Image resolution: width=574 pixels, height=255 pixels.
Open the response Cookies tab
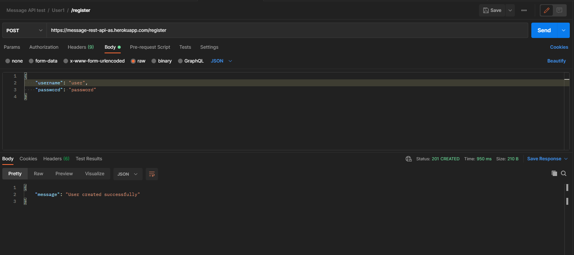pyautogui.click(x=28, y=159)
